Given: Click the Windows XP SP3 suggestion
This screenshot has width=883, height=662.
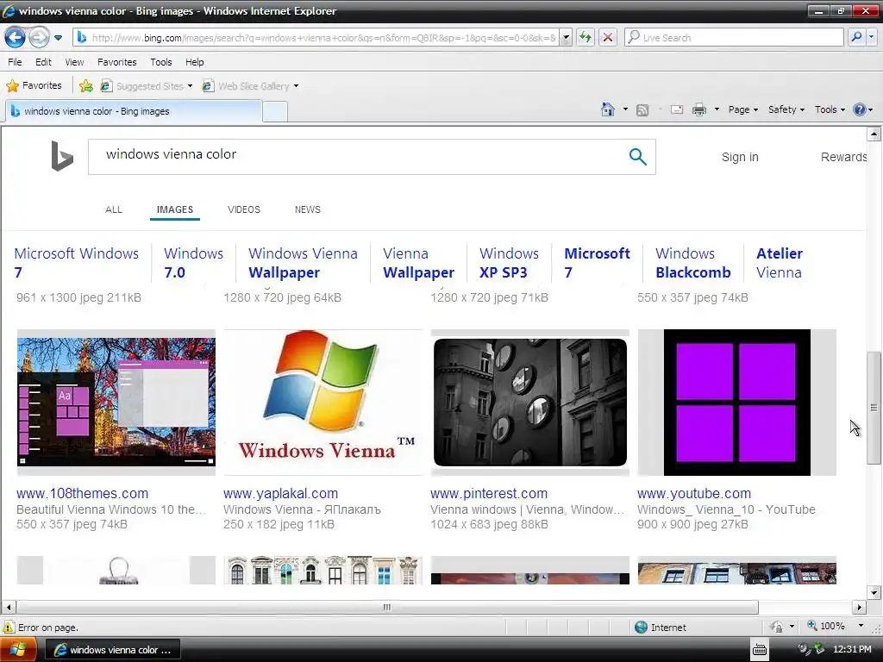Looking at the screenshot, I should [x=509, y=263].
